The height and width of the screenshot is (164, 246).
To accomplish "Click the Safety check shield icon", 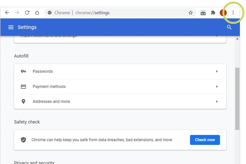I will [x=23, y=140].
